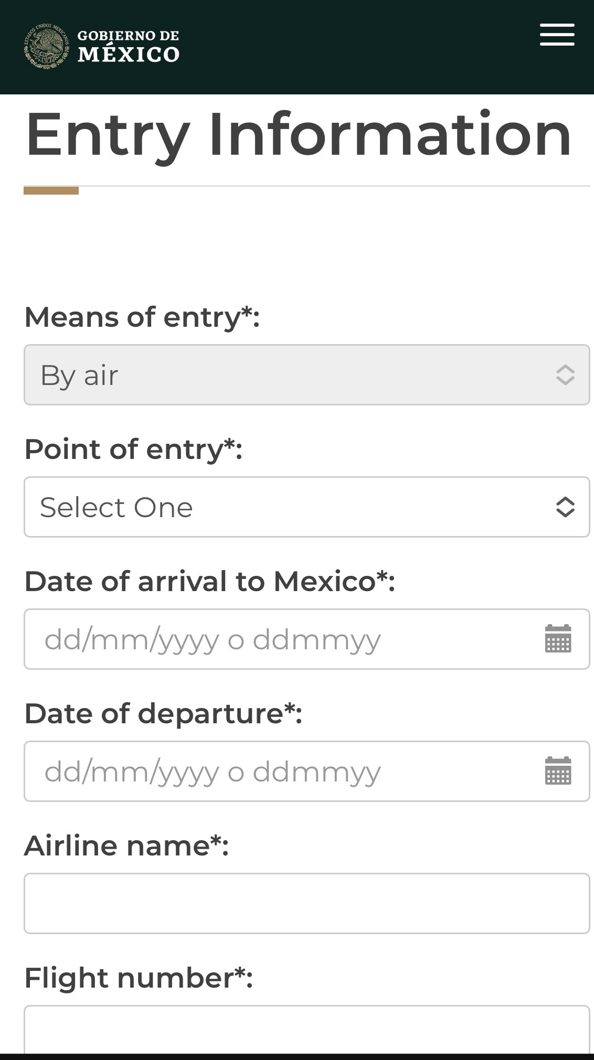Viewport: 594px width, 1060px height.
Task: Click the 'Date of departure' label
Action: pyautogui.click(x=163, y=713)
